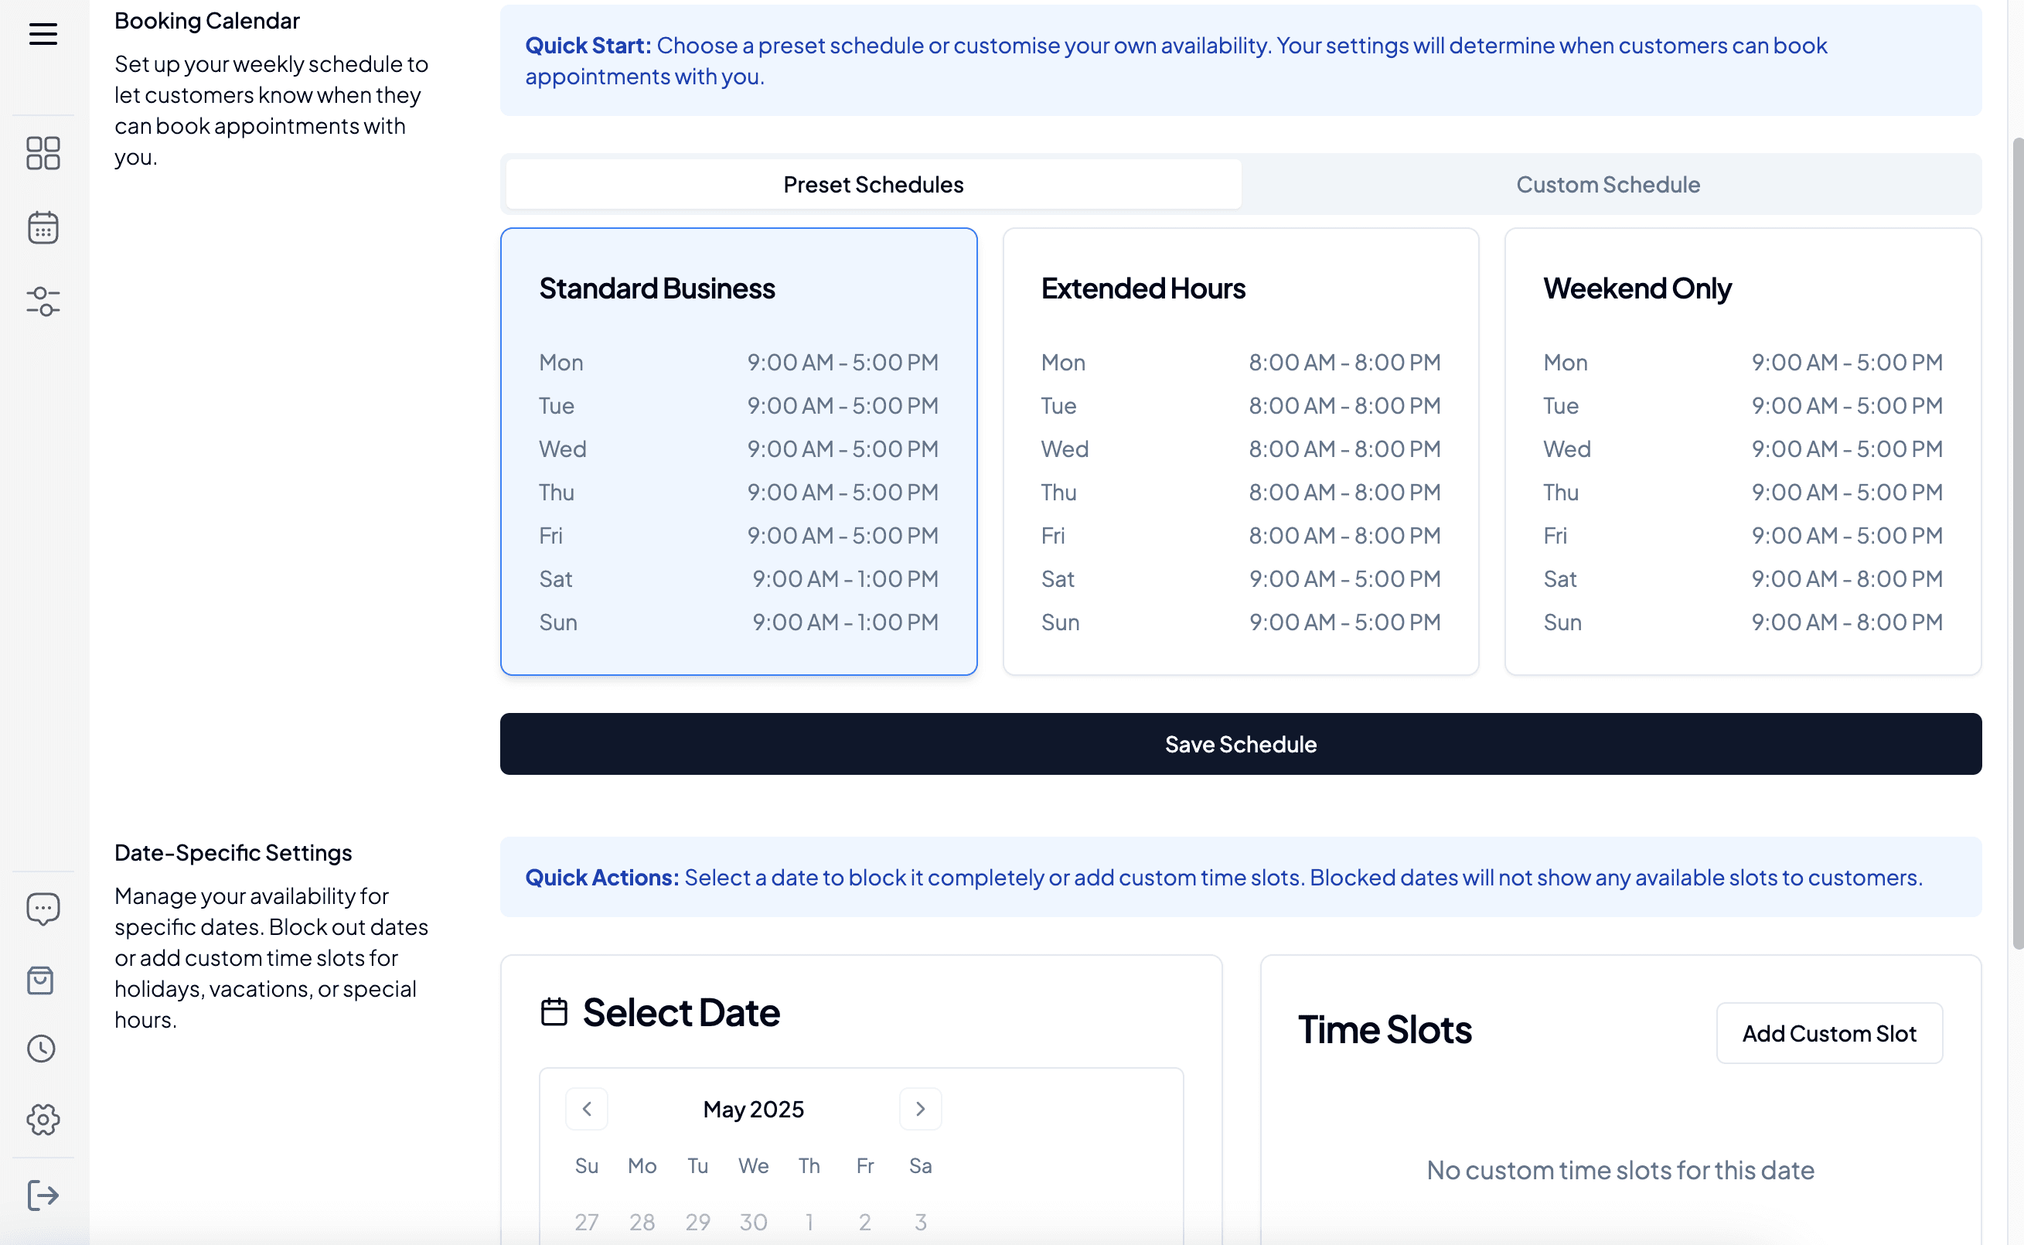Image resolution: width=2024 pixels, height=1245 pixels.
Task: Open the filters sliders icon
Action: [x=43, y=303]
